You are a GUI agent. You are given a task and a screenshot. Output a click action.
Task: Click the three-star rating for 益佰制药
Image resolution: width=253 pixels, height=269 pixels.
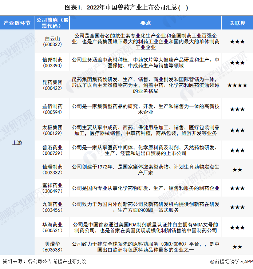[237, 109]
